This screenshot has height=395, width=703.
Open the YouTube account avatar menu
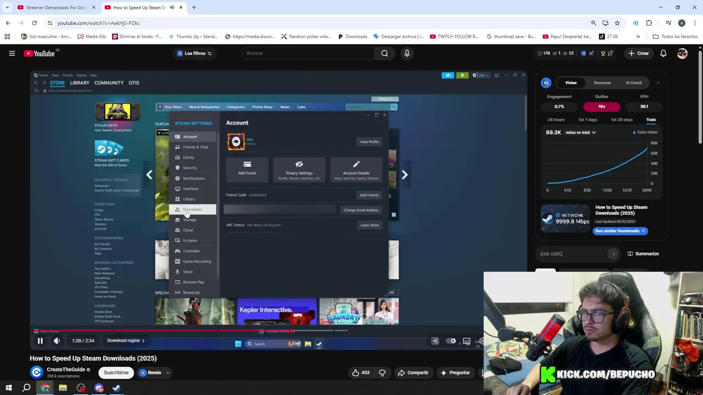coord(682,53)
